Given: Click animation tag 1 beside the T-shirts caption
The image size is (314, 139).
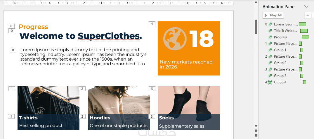Looking at the screenshot, I should pyautogui.click(x=11, y=116).
